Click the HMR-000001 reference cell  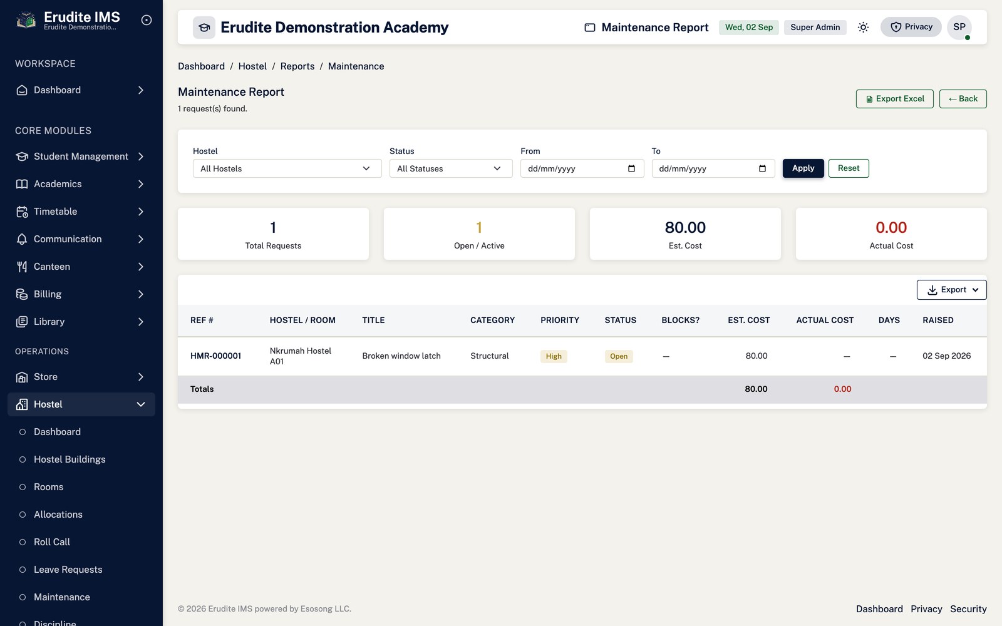pos(216,356)
